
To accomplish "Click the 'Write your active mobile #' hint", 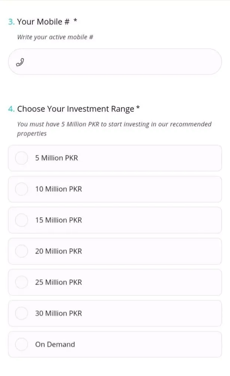I will pos(55,37).
